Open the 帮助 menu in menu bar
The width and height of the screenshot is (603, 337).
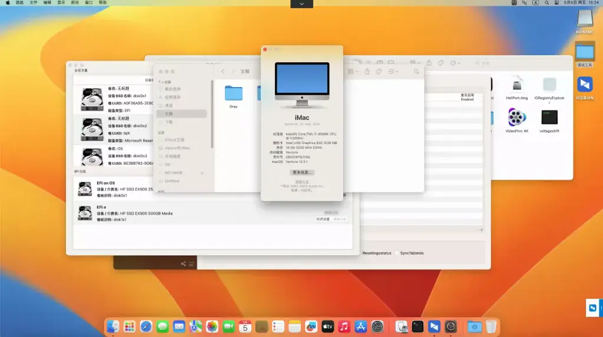tap(102, 3)
